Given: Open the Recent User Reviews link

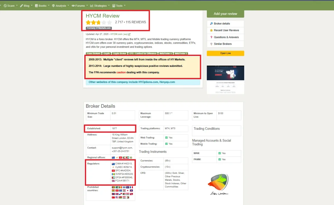Looking at the screenshot, I should [226, 30].
